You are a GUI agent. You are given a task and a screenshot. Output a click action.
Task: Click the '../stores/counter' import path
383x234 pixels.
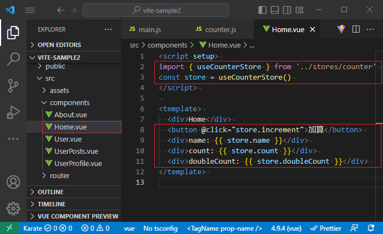click(x=336, y=67)
